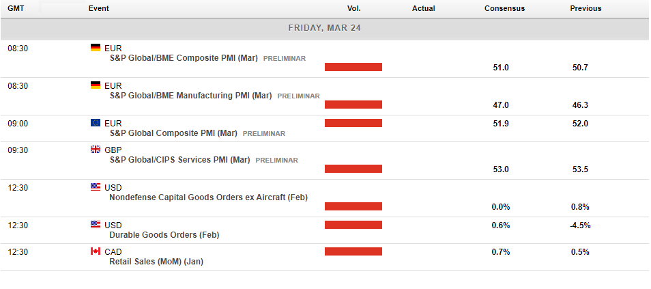Open S&P Global/BME Composite PMI event
This screenshot has height=289, width=651.
coord(184,58)
